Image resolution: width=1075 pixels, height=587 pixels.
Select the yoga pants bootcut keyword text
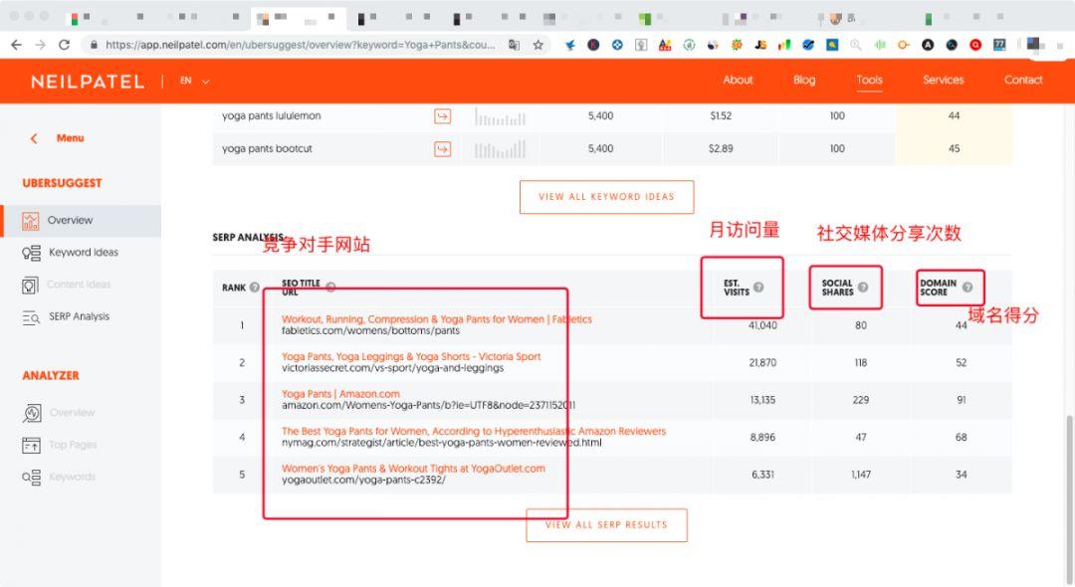(x=267, y=148)
